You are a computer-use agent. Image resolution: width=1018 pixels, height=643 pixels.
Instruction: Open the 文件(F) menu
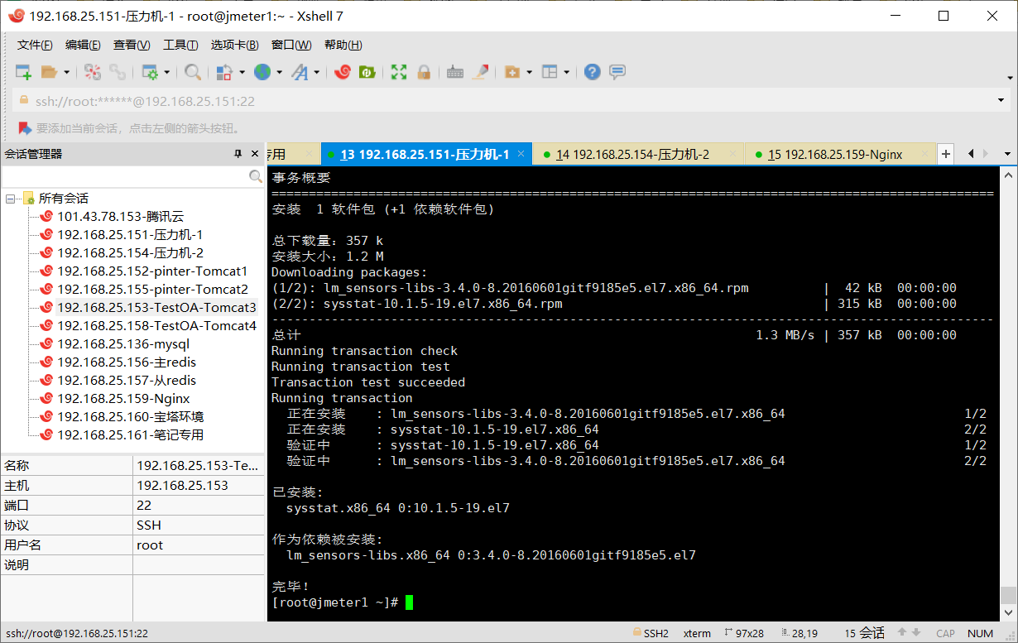[35, 45]
